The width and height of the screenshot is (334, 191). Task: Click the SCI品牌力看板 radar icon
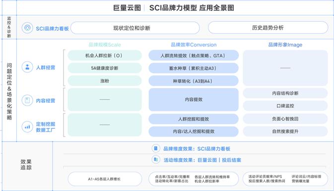pyautogui.click(x=27, y=28)
